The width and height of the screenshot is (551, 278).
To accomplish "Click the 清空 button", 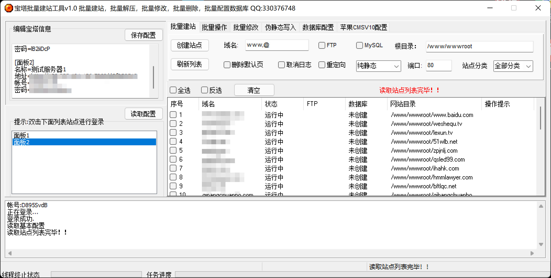I will pos(254,90).
